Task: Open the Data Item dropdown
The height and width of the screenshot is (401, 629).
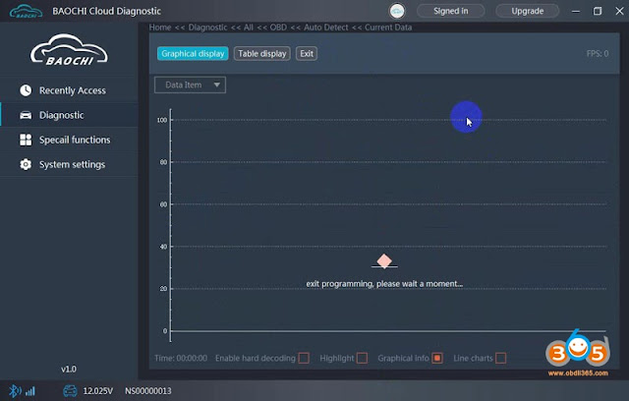Action: tap(190, 85)
